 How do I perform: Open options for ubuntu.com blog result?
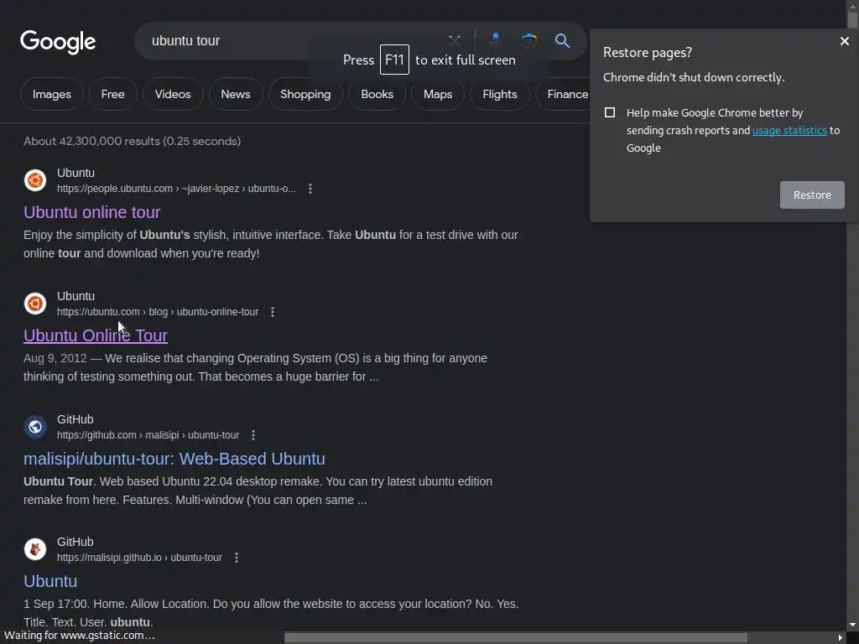click(273, 312)
